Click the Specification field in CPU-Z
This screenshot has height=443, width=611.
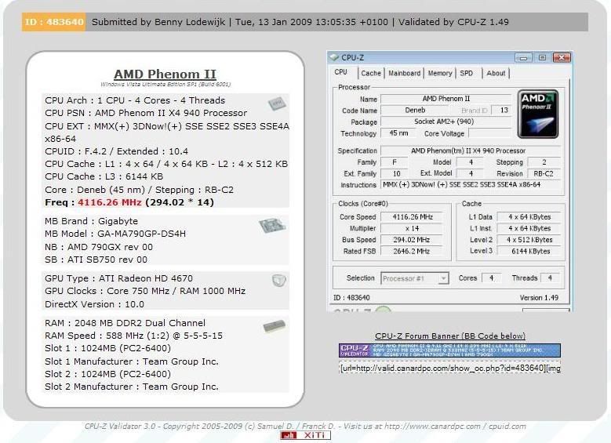pyautogui.click(x=471, y=151)
